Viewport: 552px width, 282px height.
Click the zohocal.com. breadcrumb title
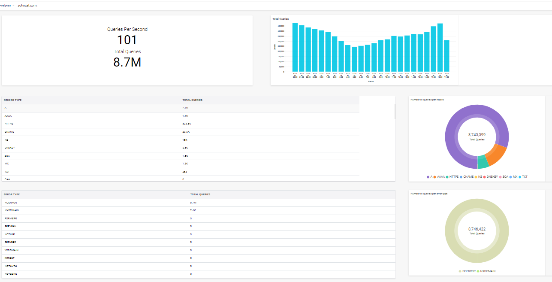(x=27, y=5)
